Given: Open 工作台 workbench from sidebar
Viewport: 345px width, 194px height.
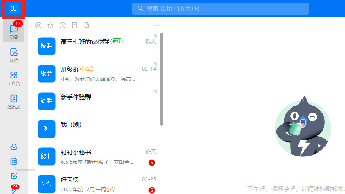Looking at the screenshot, I should [x=14, y=78].
